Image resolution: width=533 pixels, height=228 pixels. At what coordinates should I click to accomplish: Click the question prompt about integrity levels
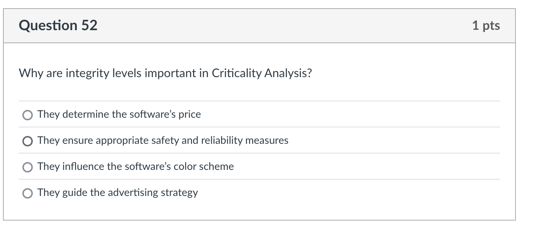coord(164,73)
